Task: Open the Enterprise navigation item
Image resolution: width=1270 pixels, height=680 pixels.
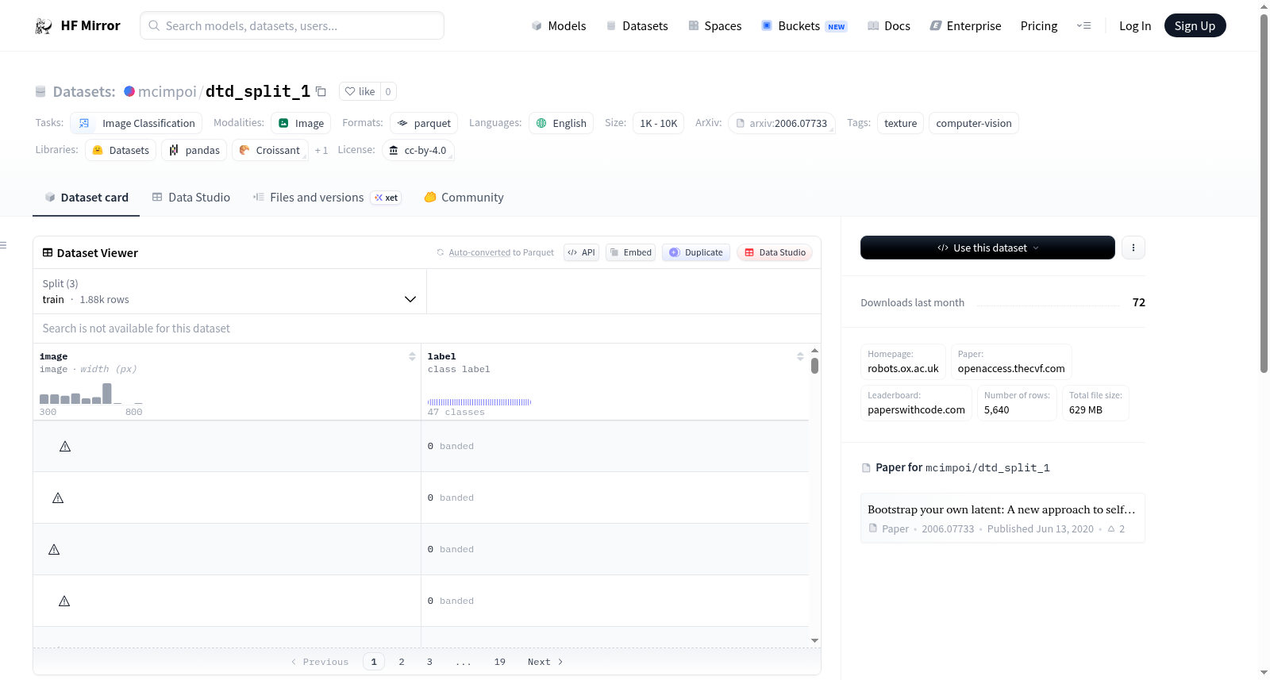Action: click(965, 26)
